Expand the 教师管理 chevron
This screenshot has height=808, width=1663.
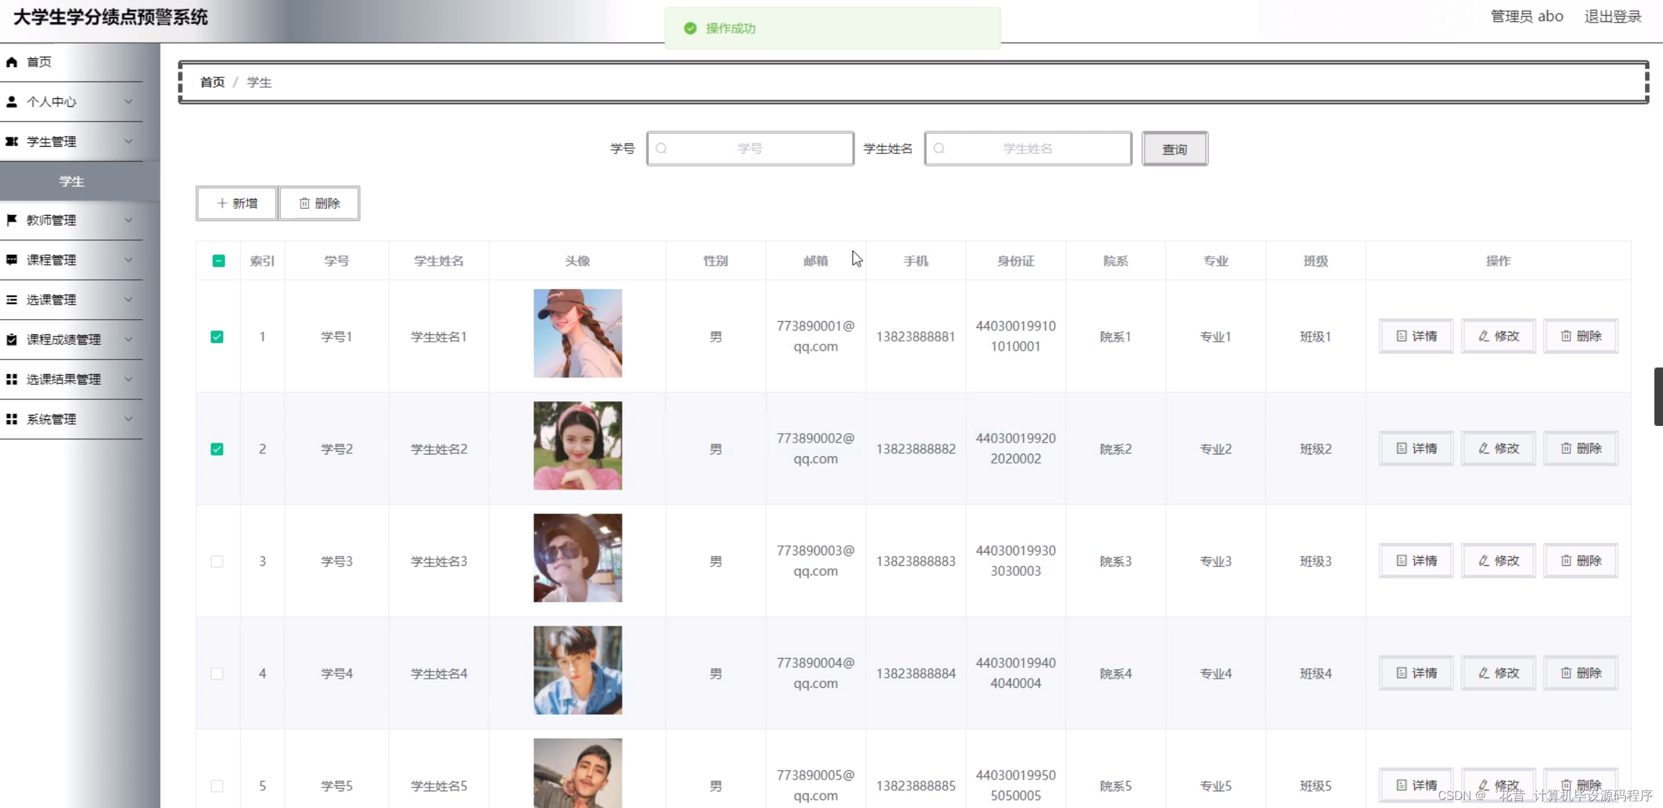click(x=129, y=220)
